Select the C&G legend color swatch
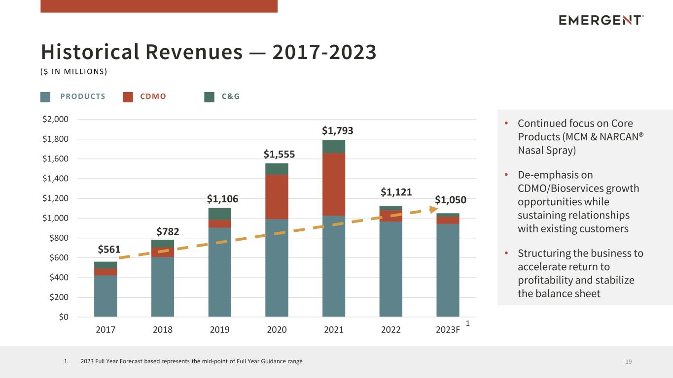 pyautogui.click(x=210, y=97)
